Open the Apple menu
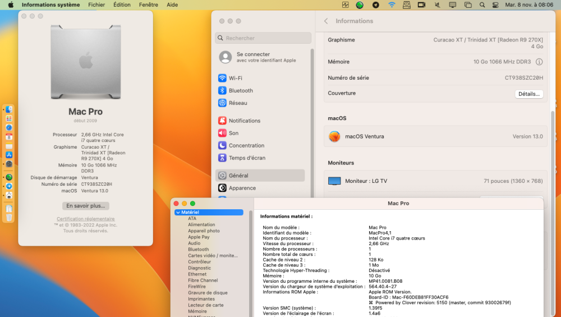 coord(11,4)
